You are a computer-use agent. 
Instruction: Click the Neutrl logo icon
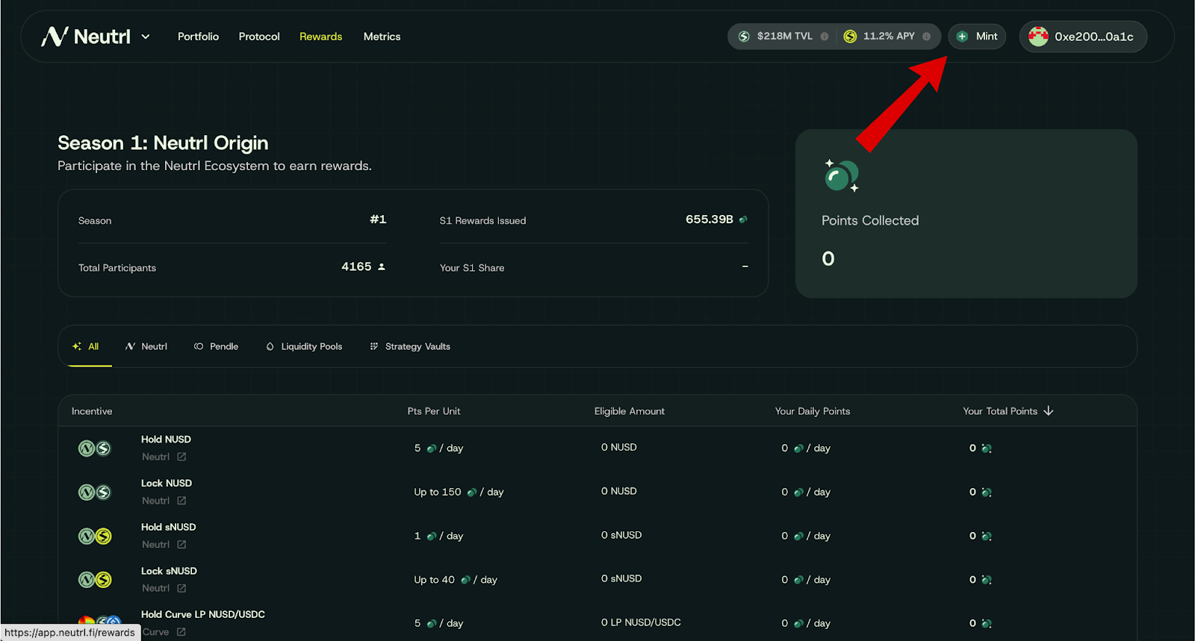55,37
